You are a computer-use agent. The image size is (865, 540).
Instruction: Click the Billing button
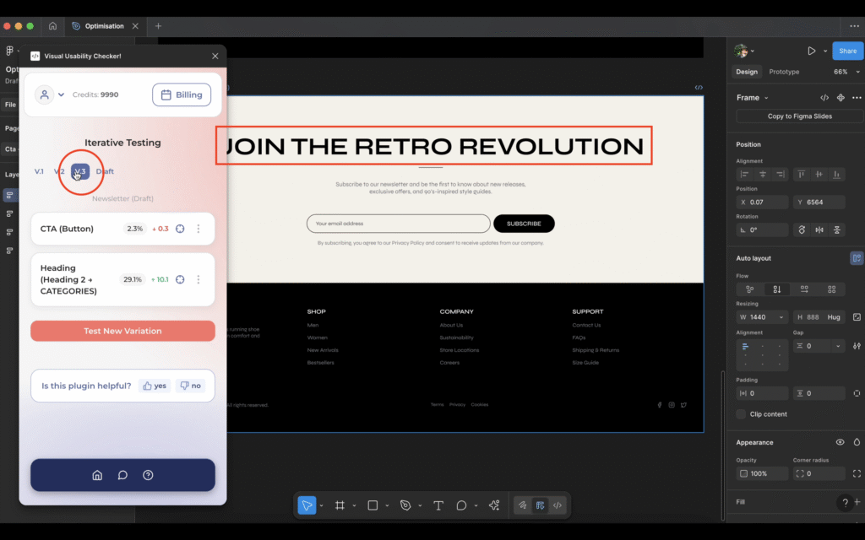coord(182,94)
